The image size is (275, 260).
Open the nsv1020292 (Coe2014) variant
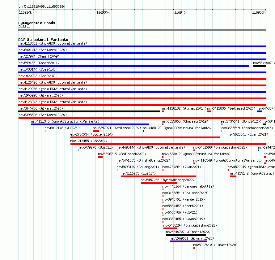tap(37, 76)
